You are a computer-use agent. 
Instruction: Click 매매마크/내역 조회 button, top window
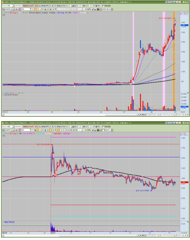point(30,6)
